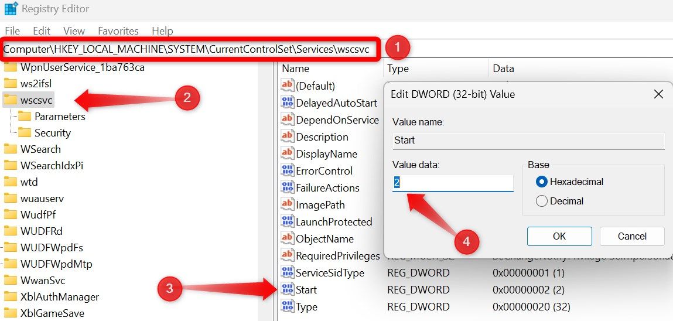Click the DelayedAutoStart DWORD icon
Image resolution: width=673 pixels, height=321 pixels.
[287, 103]
